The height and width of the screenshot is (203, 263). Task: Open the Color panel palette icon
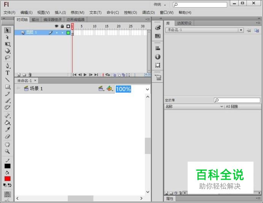point(158,28)
